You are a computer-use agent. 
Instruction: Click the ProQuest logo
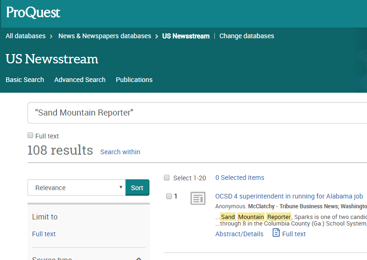33,13
